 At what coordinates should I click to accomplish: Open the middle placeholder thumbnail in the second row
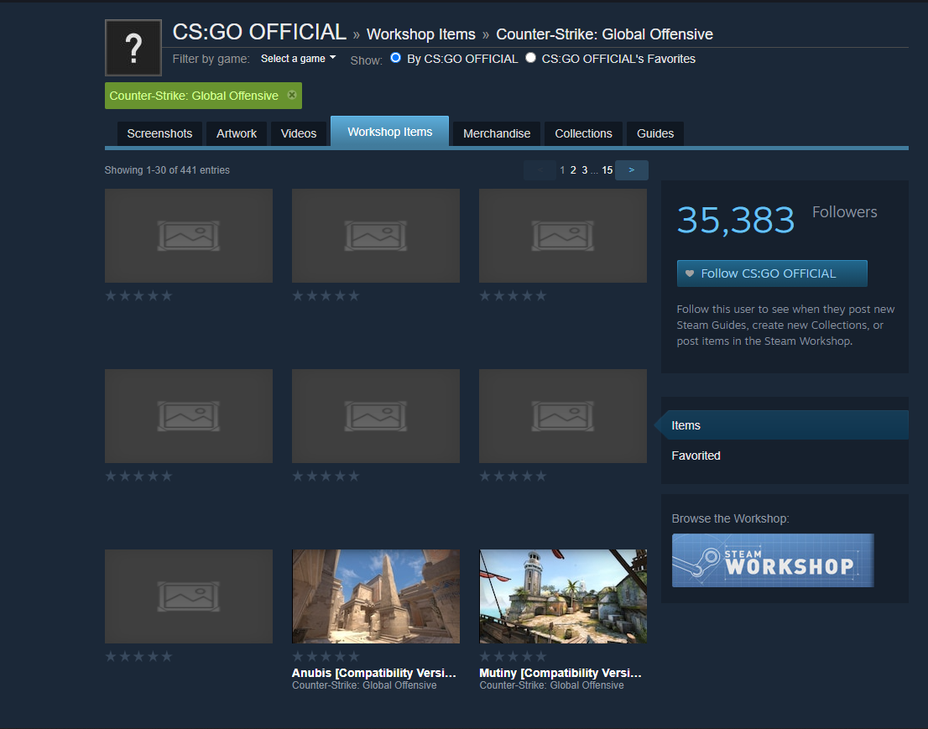tap(376, 416)
